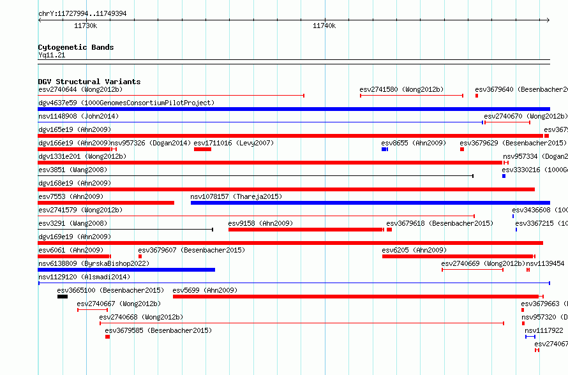Click esv2740669 (Wong2012b) variant label
Screen dimensions: 568x375
(x=483, y=263)
